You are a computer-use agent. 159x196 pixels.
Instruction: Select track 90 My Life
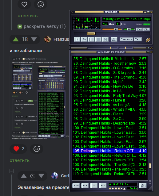click(110, 82)
